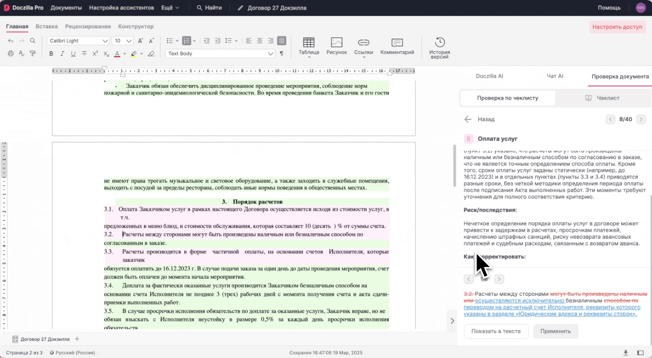This screenshot has height=358, width=652.
Task: Click the Применить button
Action: point(556,331)
